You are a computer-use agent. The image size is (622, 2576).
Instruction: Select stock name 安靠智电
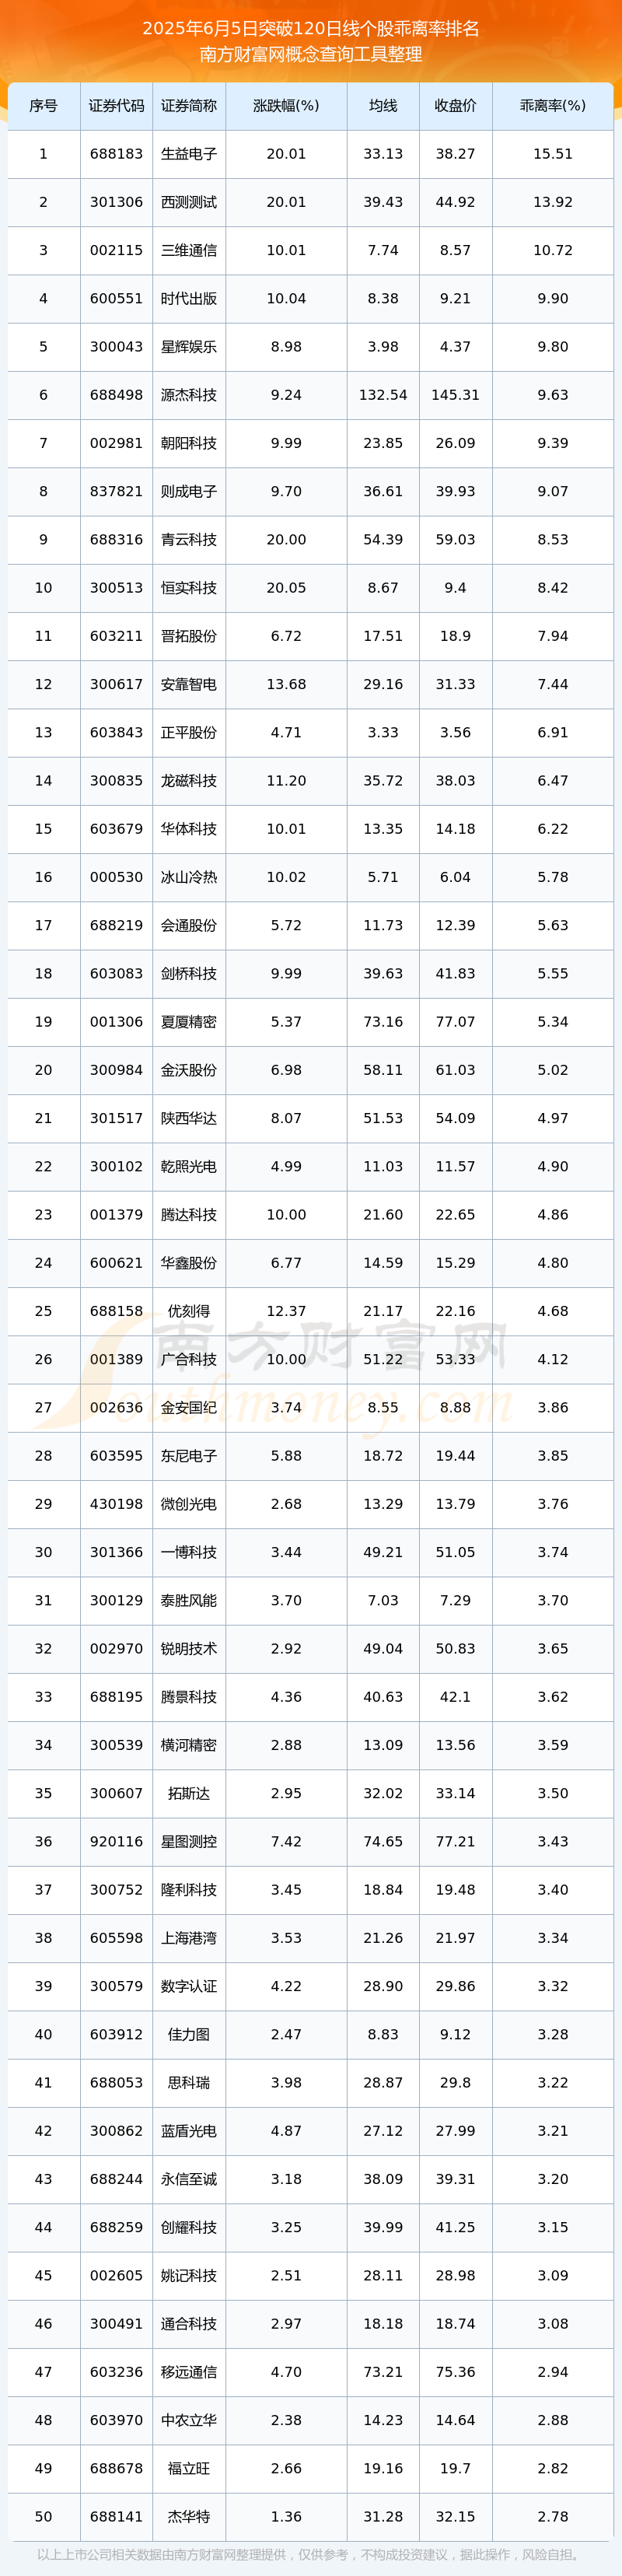pos(189,685)
